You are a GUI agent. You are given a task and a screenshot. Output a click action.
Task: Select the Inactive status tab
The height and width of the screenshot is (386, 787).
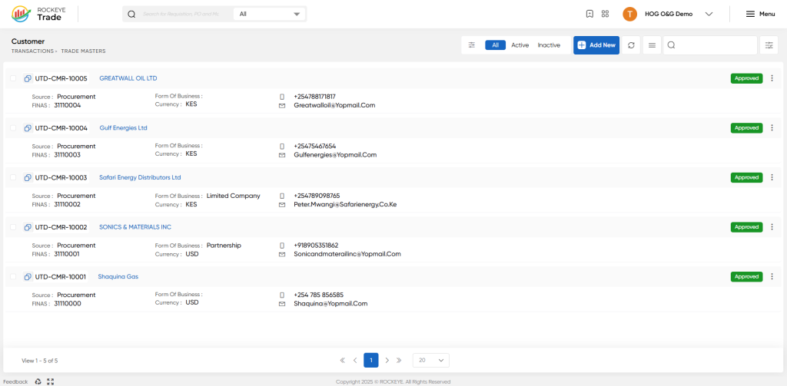549,45
